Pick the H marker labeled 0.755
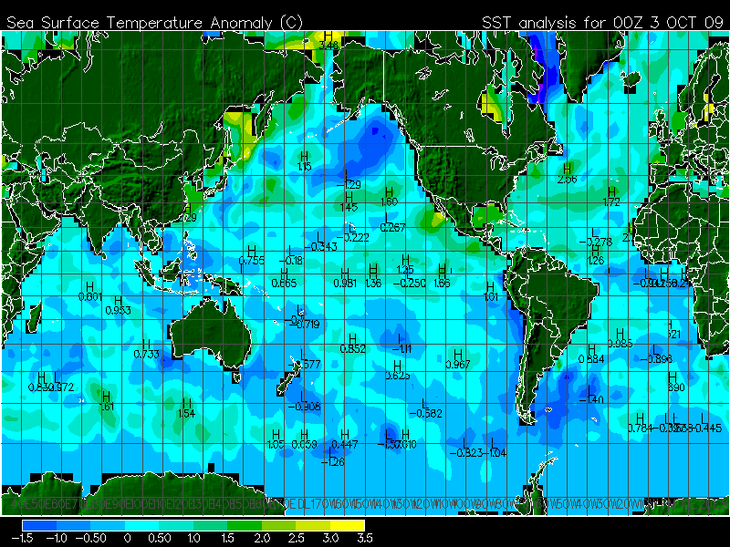 click(251, 251)
